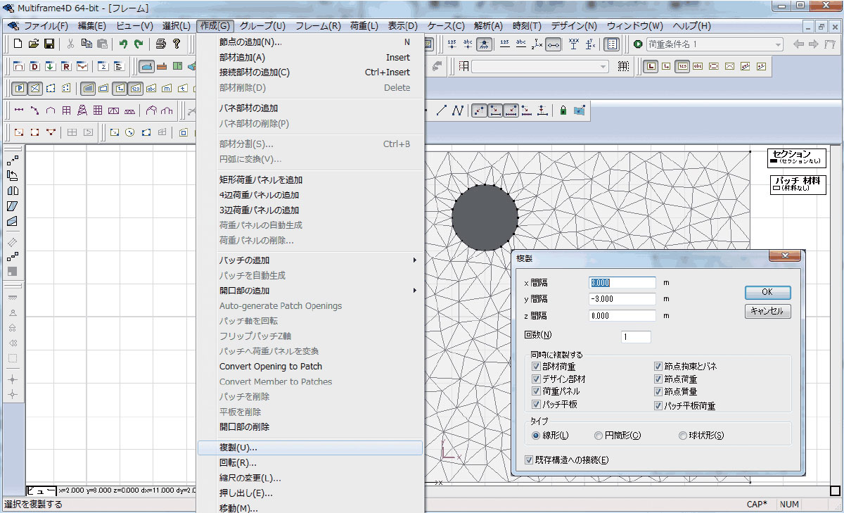The image size is (844, 513).
Task: Click the green padlock lock icon
Action: pos(563,110)
